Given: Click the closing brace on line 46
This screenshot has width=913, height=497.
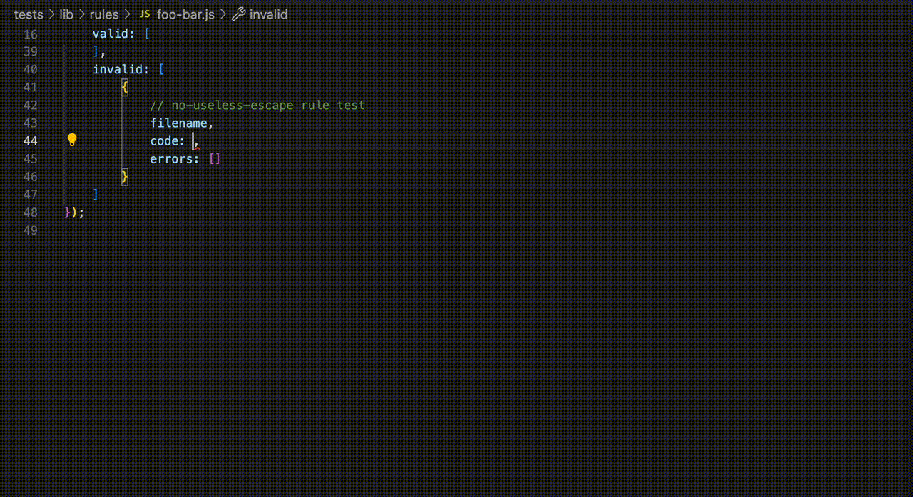Looking at the screenshot, I should (x=125, y=176).
